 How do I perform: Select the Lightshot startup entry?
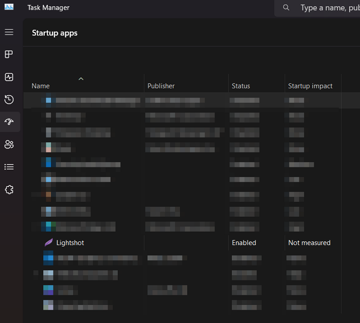(x=70, y=242)
